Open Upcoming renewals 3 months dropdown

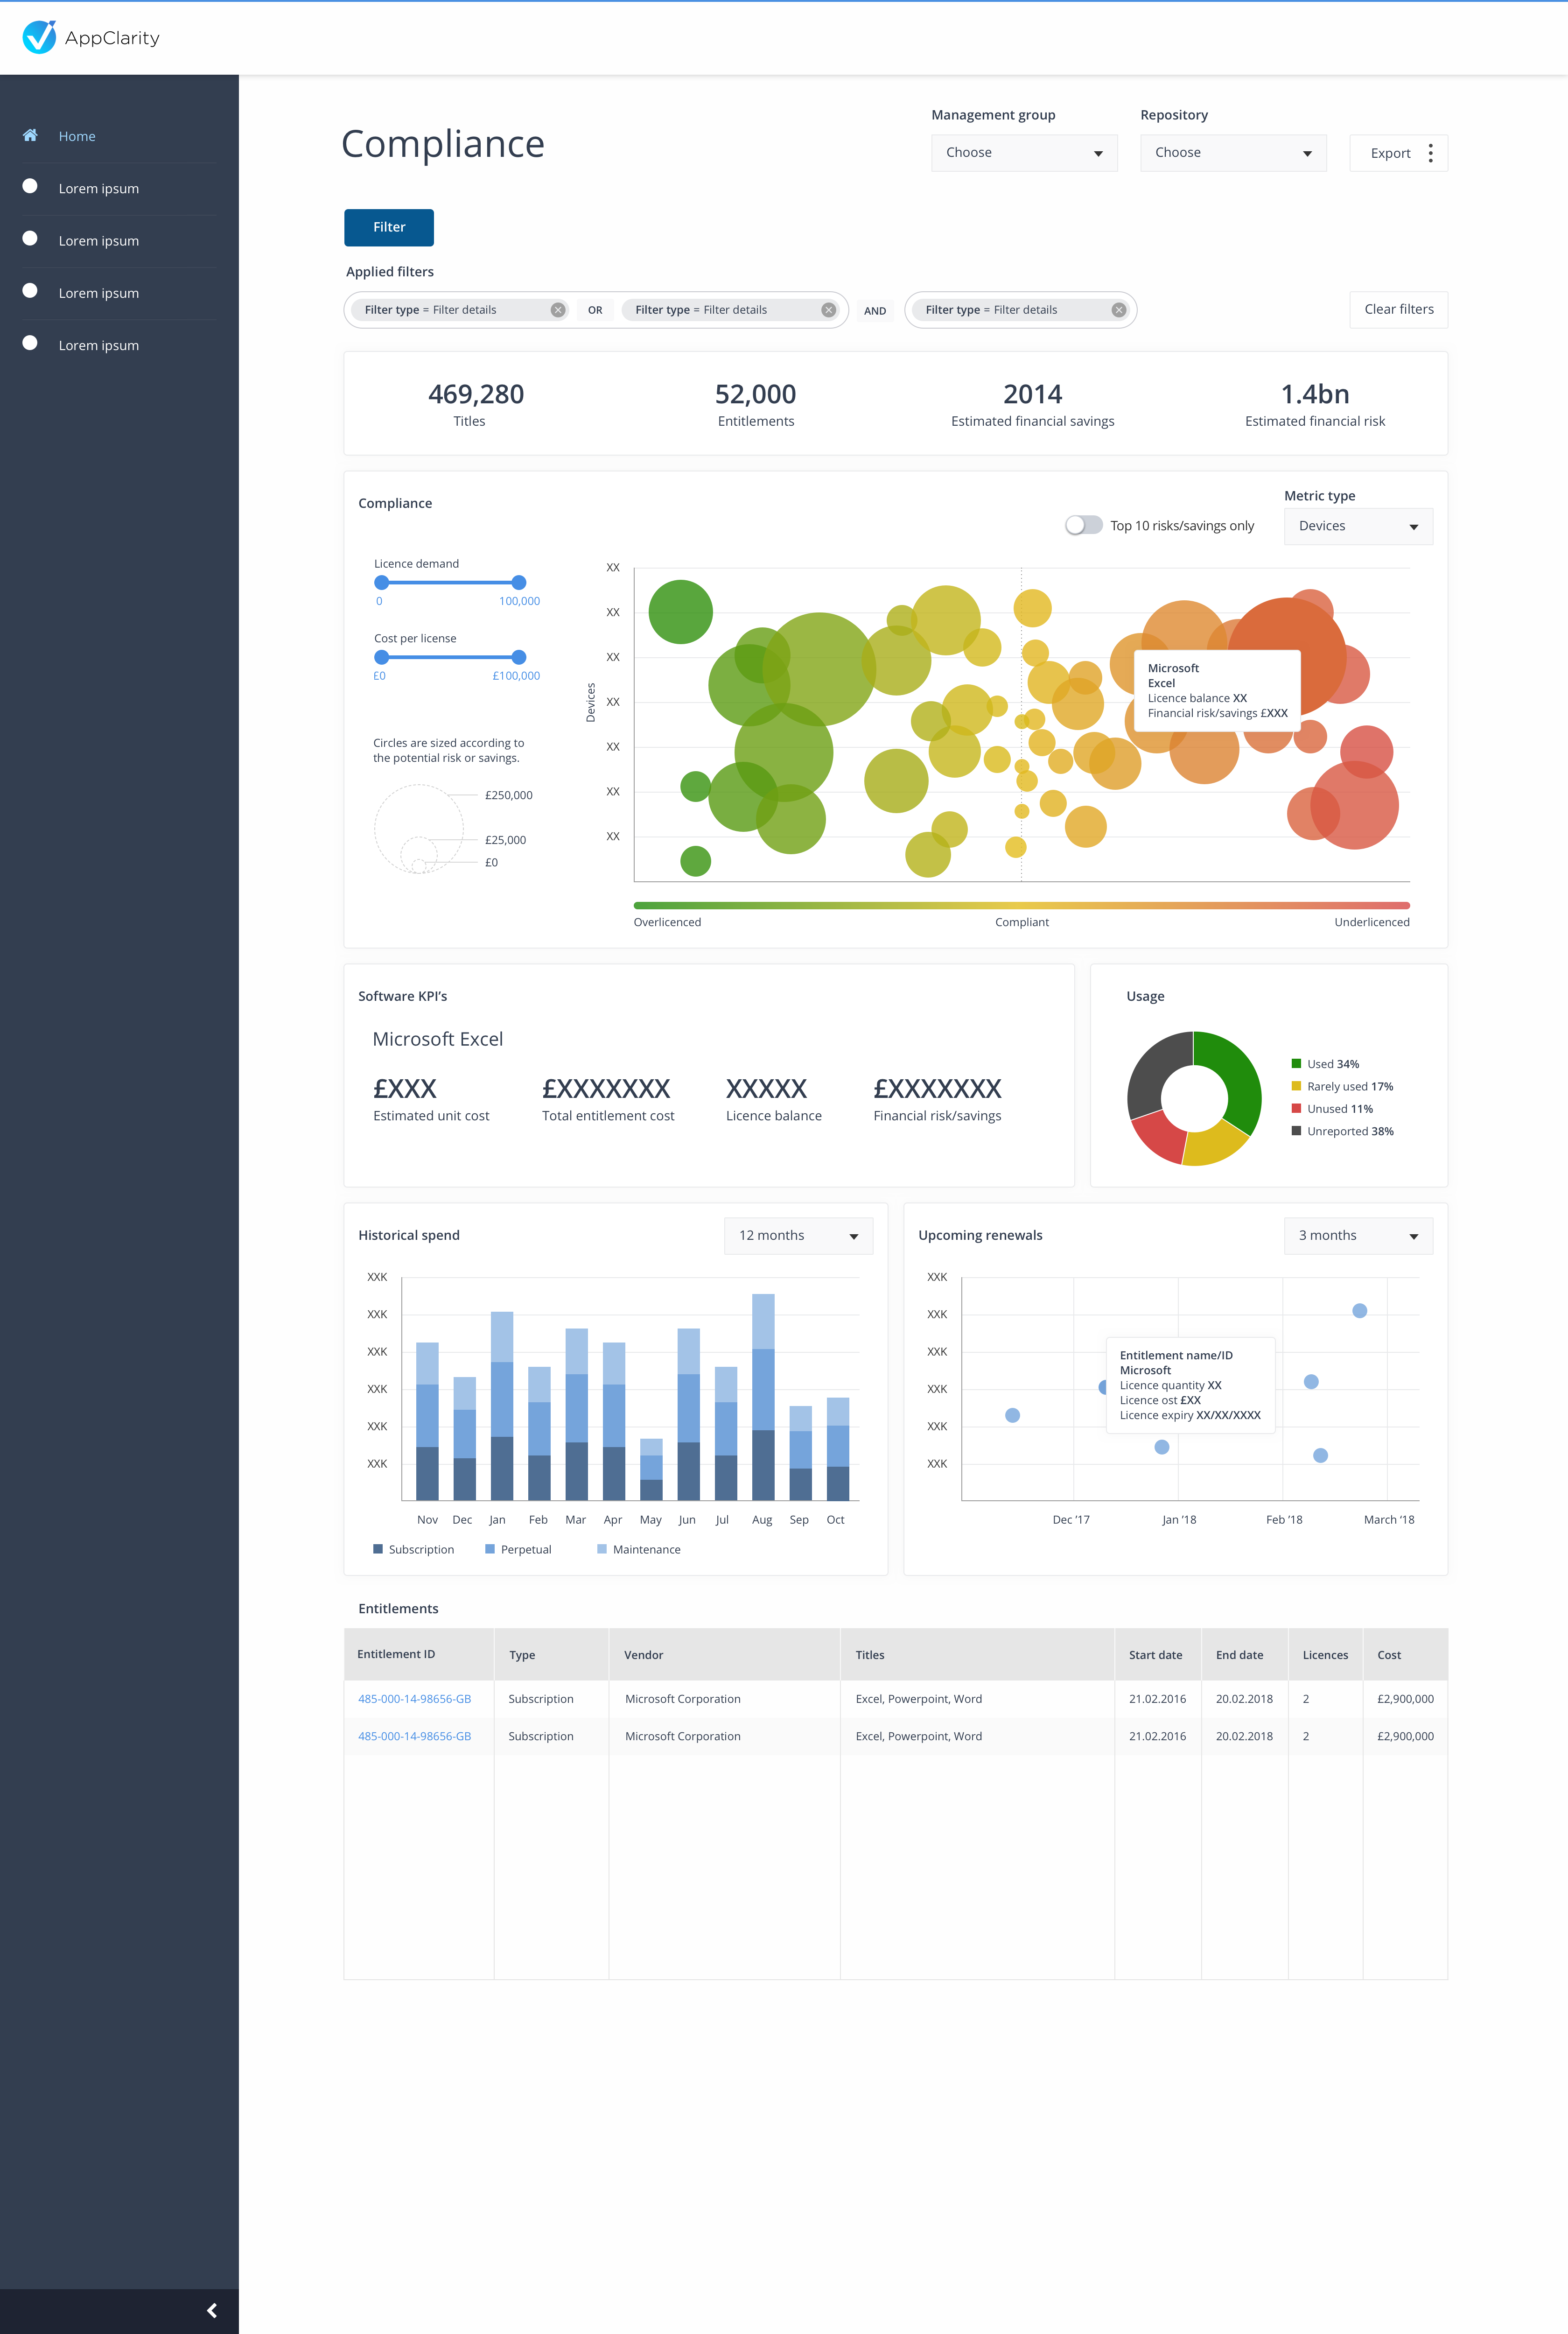click(x=1358, y=1236)
